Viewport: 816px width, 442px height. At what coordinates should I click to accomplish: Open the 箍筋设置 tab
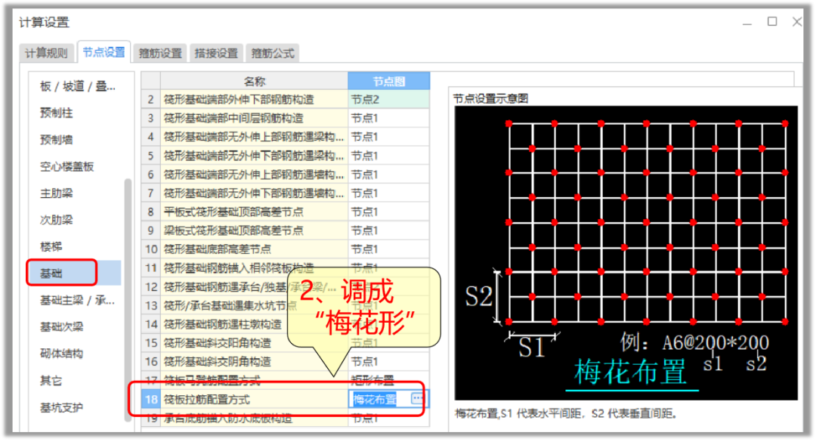click(x=159, y=53)
